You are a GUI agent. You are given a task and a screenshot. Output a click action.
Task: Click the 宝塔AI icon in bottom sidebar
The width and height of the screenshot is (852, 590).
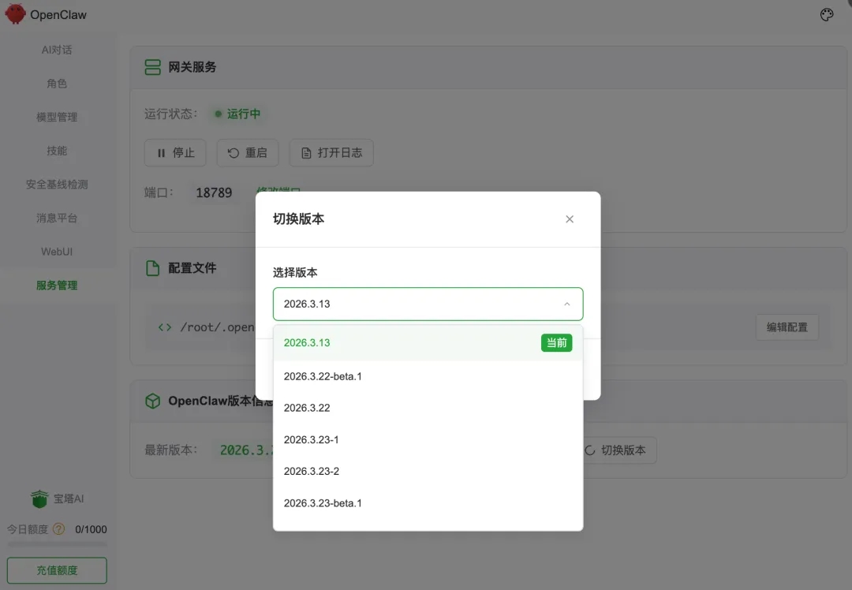pyautogui.click(x=39, y=499)
